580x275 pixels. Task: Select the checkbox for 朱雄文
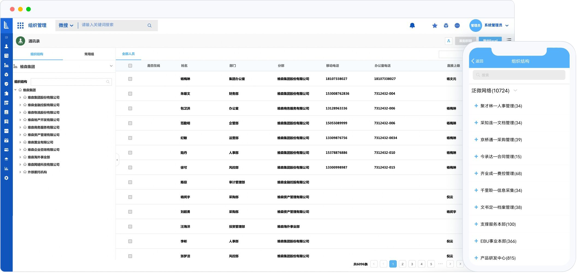point(130,94)
